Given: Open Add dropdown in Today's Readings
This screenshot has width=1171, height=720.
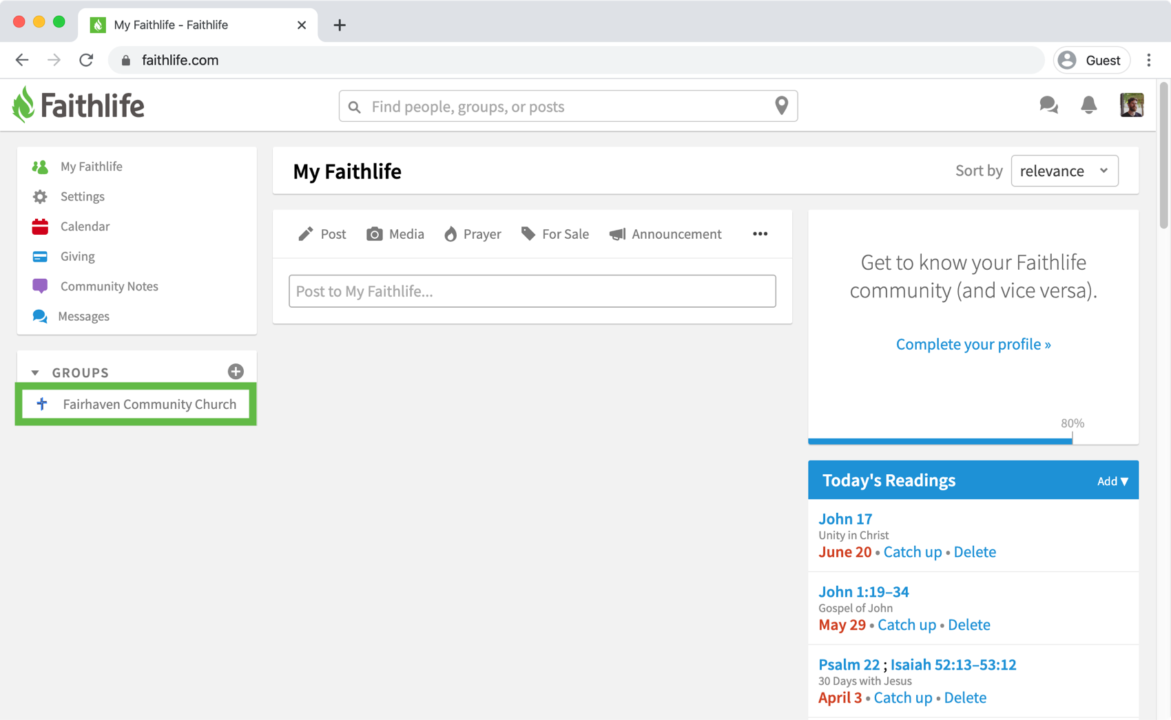Looking at the screenshot, I should pos(1112,481).
